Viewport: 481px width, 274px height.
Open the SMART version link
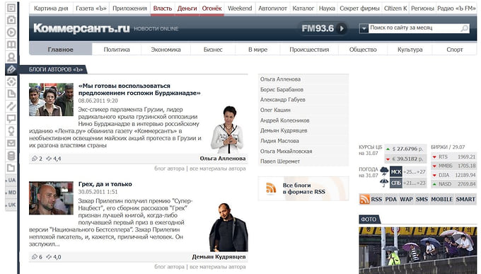tap(465, 199)
